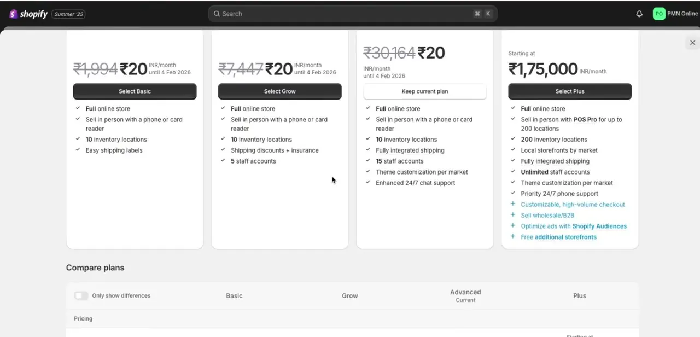Click the Summer '25 edition badge
Image resolution: width=700 pixels, height=337 pixels.
tap(68, 14)
